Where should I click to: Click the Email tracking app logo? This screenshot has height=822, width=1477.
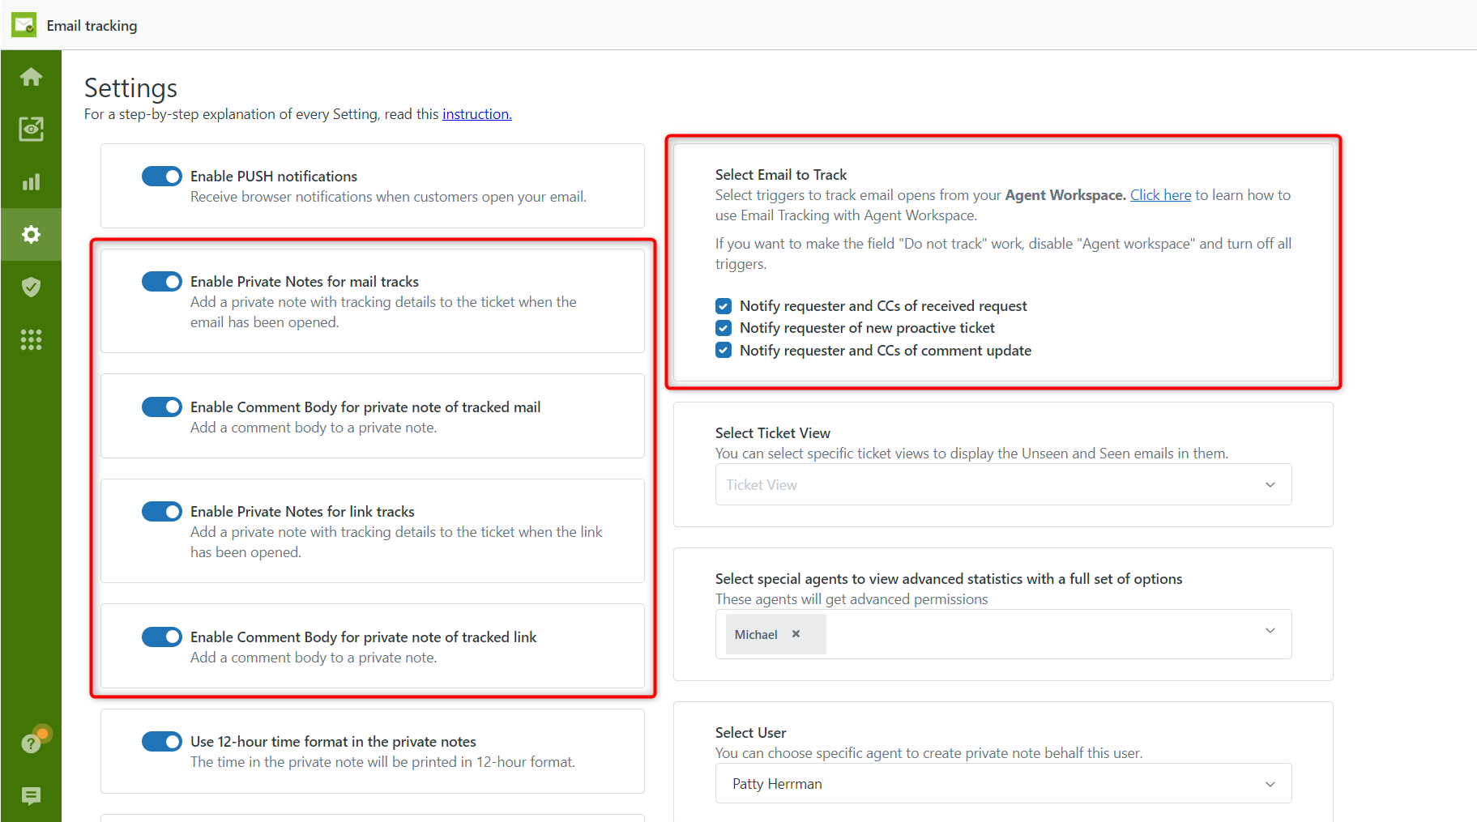(x=23, y=24)
